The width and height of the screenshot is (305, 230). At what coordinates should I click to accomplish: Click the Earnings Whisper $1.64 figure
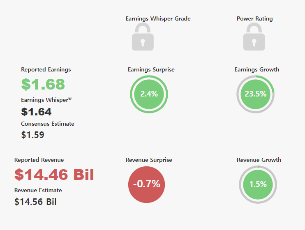pyautogui.click(x=36, y=112)
